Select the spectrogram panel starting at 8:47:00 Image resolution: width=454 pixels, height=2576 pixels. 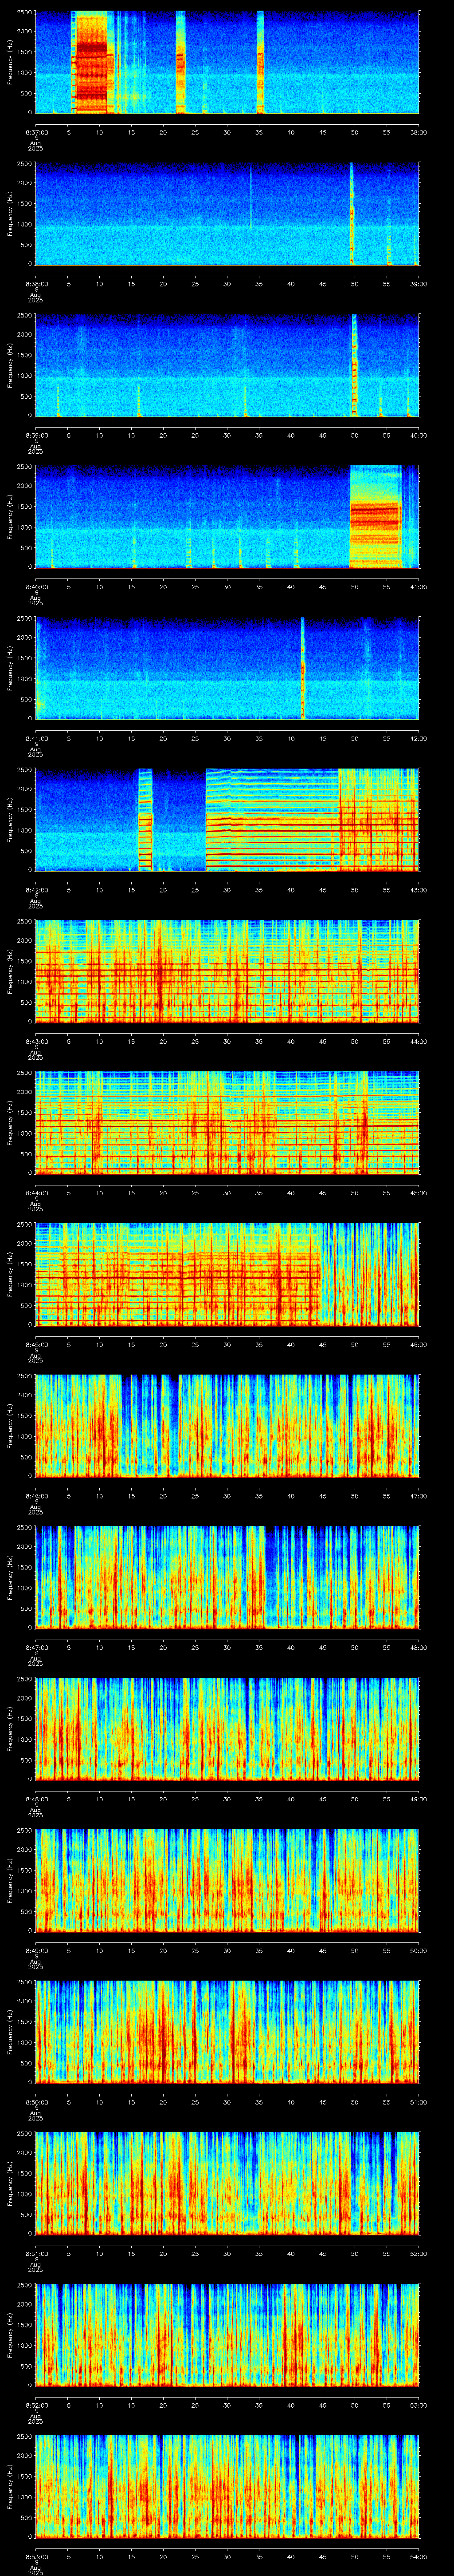coord(227,1577)
